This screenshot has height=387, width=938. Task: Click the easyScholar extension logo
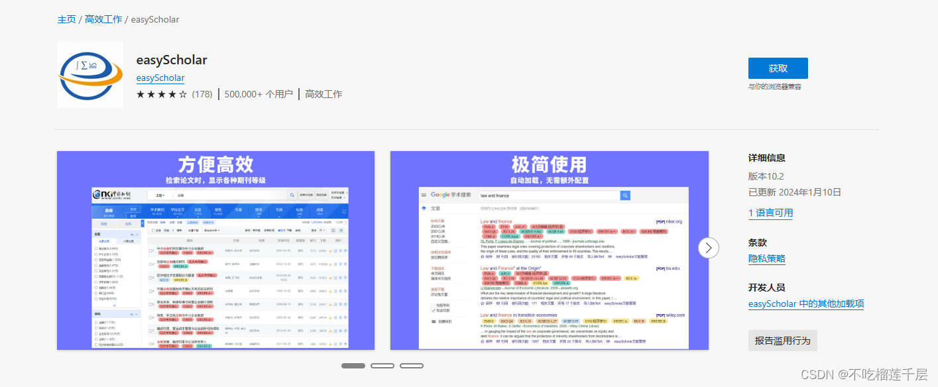pyautogui.click(x=90, y=75)
